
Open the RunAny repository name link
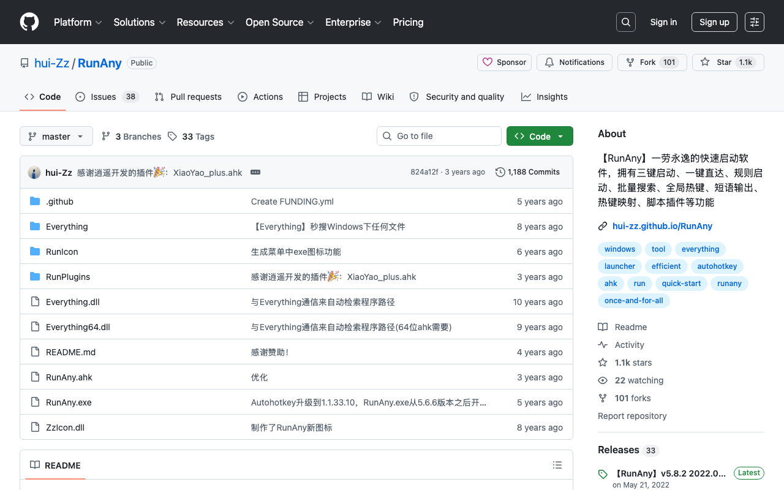[100, 63]
